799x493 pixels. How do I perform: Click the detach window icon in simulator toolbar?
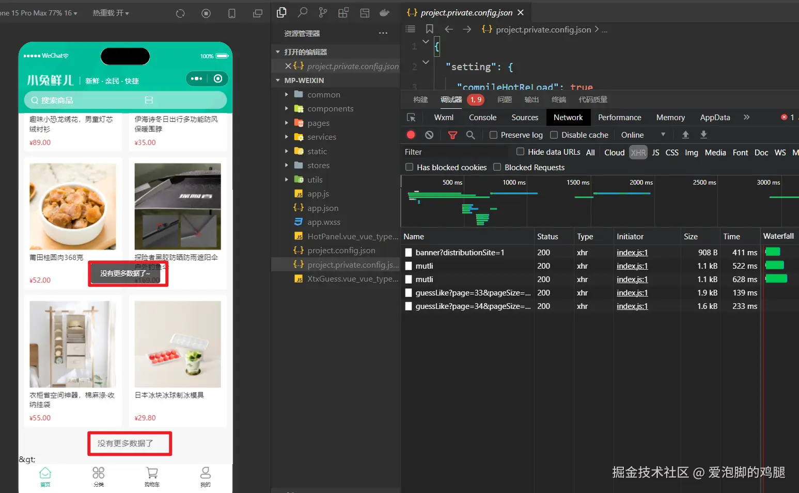click(x=258, y=13)
